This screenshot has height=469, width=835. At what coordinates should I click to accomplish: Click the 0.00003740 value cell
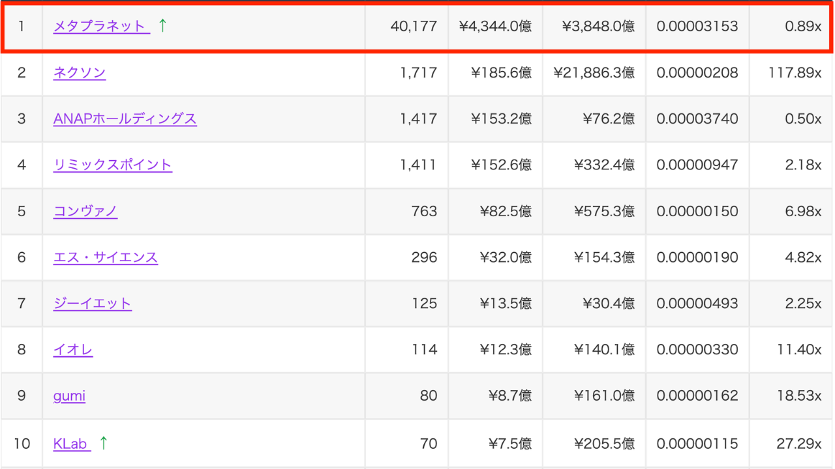pyautogui.click(x=697, y=119)
